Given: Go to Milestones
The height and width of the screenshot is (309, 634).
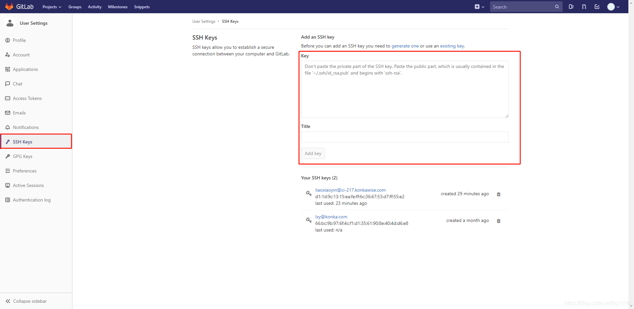Looking at the screenshot, I should (118, 7).
